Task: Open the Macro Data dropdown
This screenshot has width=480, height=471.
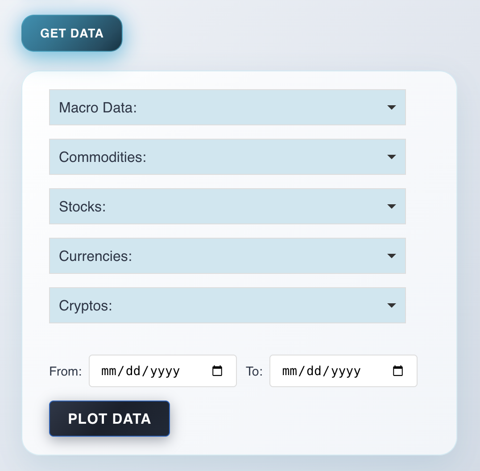Action: (227, 107)
